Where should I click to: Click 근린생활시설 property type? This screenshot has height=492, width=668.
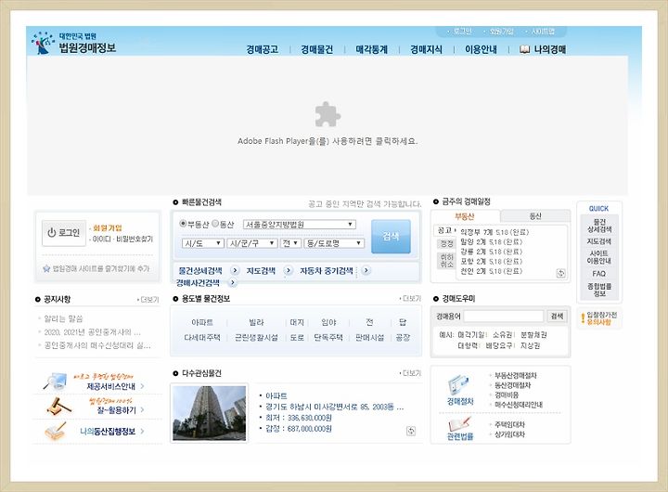pos(256,338)
